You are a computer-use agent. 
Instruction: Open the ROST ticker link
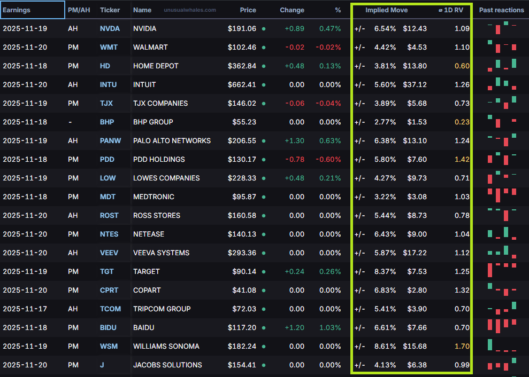click(x=109, y=216)
